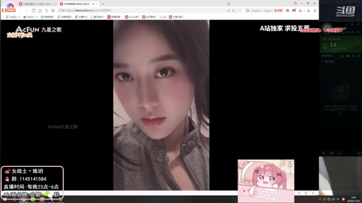Open the red game controller icon

click(294, 11)
